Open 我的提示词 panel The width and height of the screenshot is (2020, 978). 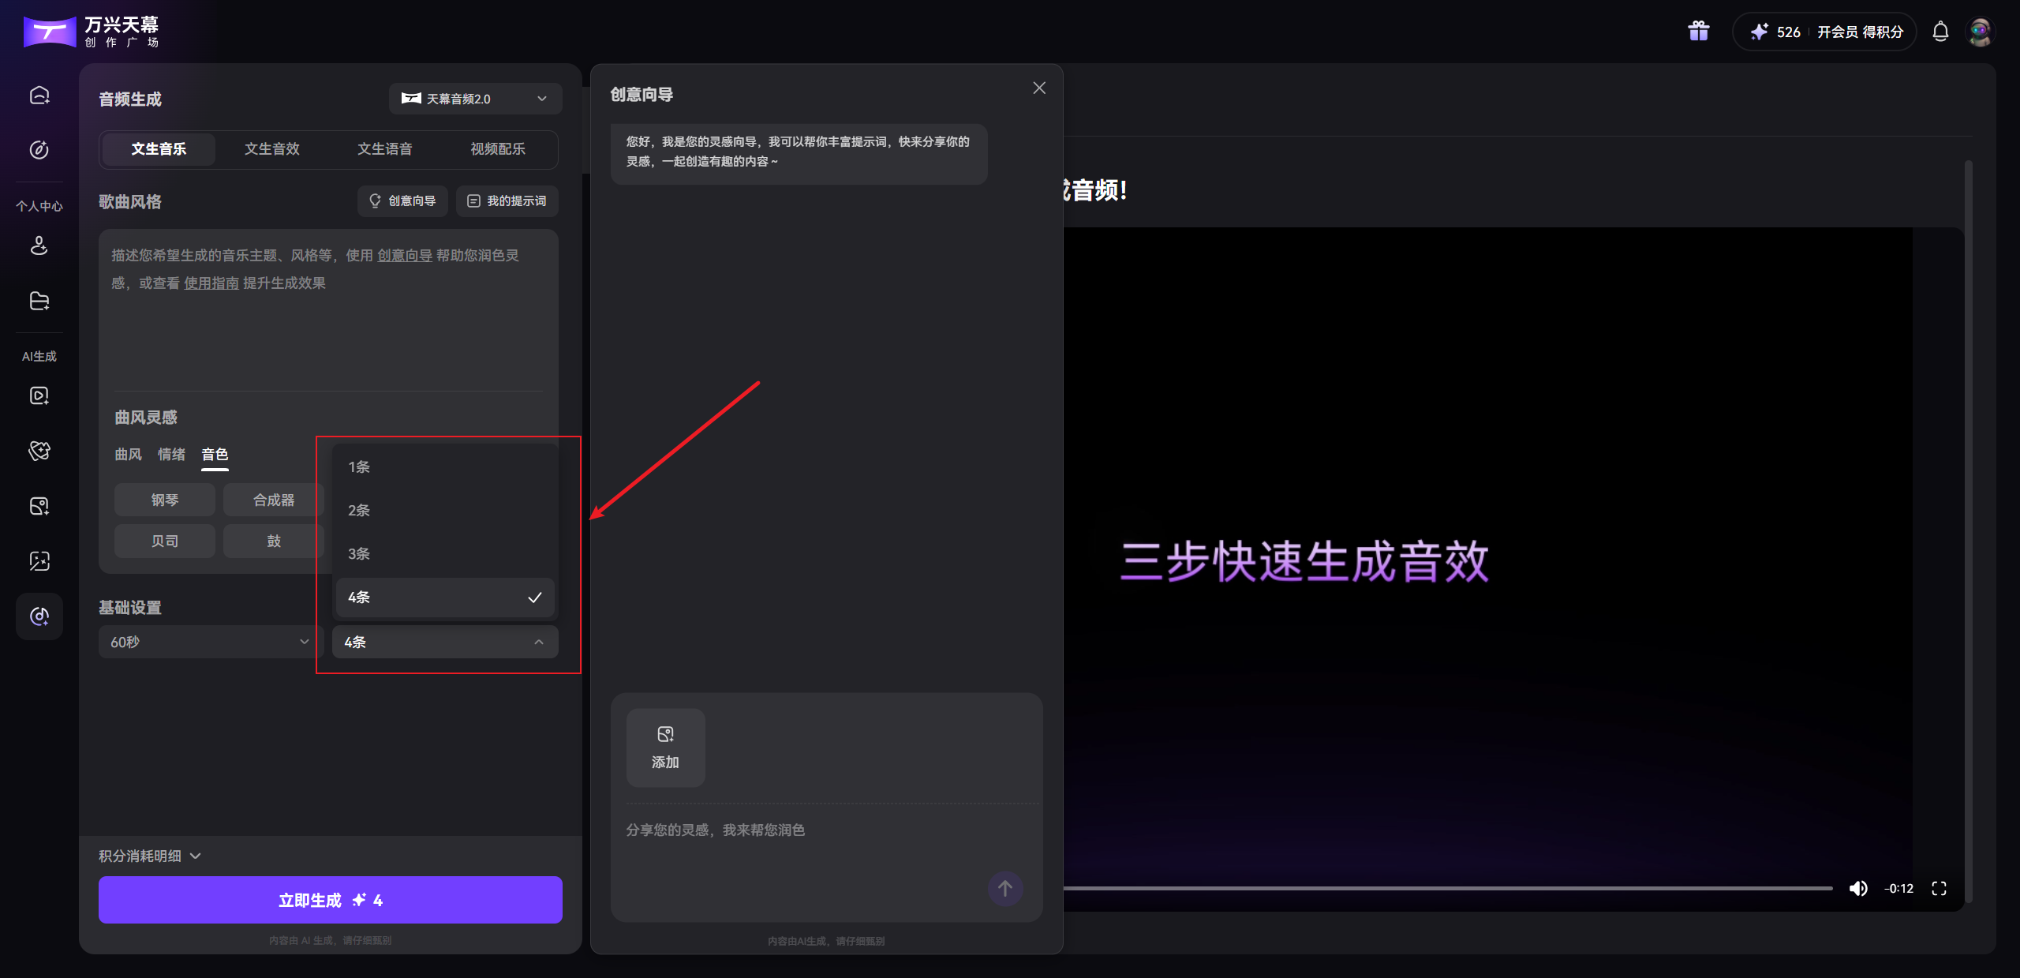tap(507, 201)
